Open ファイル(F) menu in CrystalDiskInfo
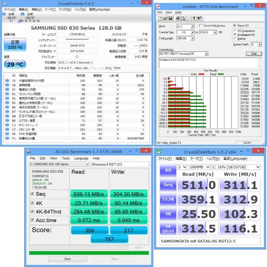The image size is (267, 267). point(9,9)
